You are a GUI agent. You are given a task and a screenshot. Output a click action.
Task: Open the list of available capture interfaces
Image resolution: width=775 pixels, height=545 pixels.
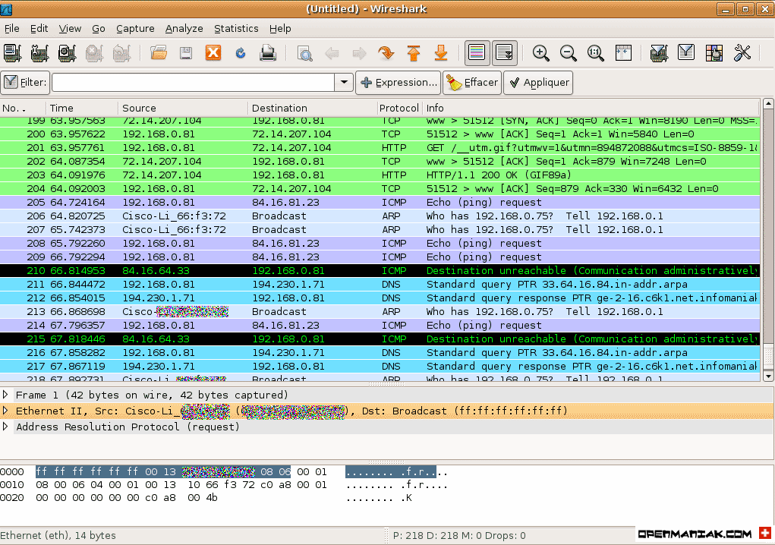point(13,52)
